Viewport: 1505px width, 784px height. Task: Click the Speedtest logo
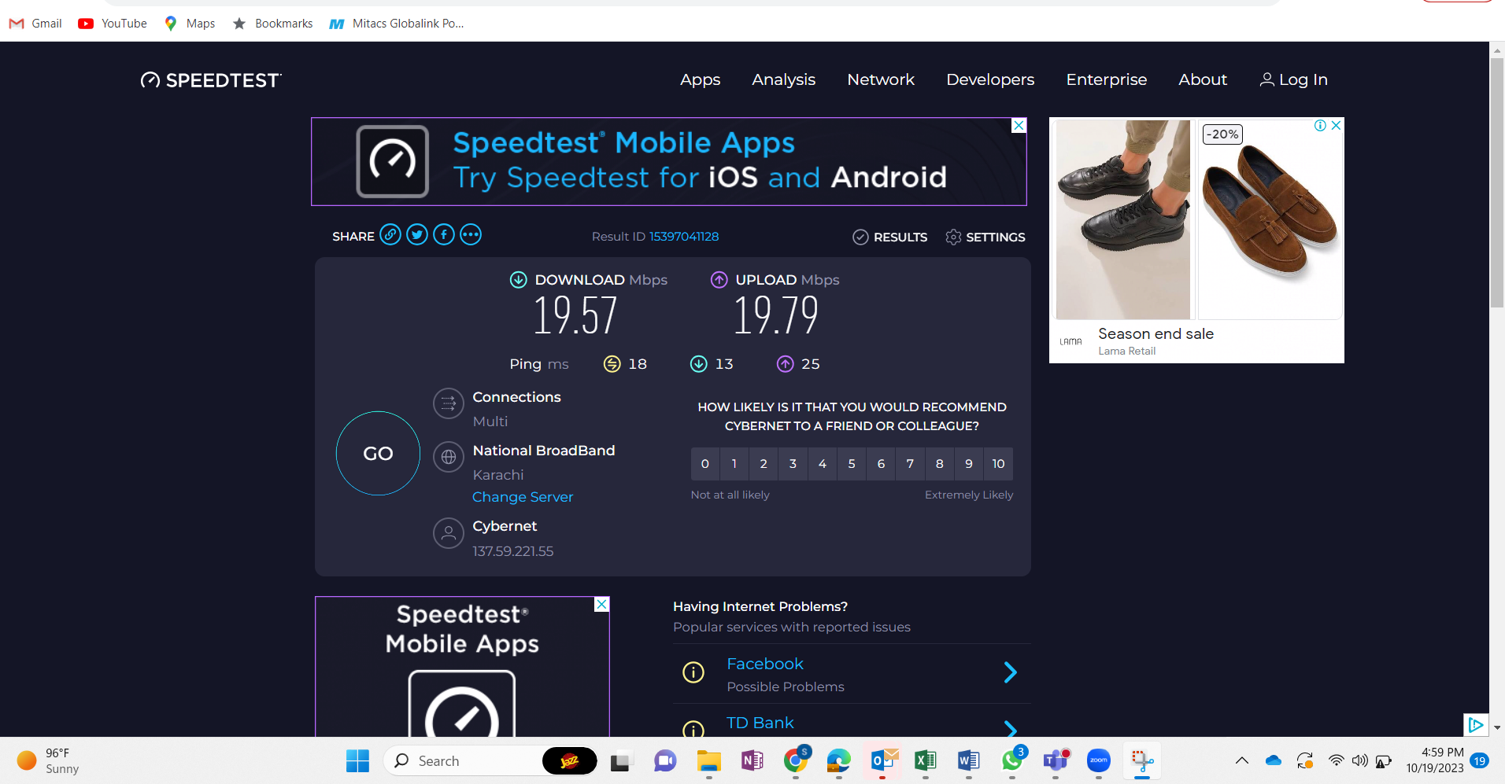point(211,80)
